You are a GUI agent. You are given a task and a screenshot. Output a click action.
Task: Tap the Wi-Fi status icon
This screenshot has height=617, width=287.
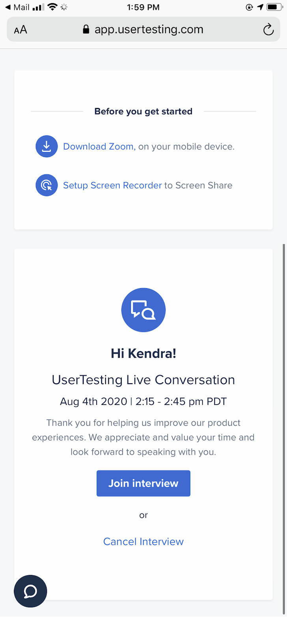click(x=52, y=7)
